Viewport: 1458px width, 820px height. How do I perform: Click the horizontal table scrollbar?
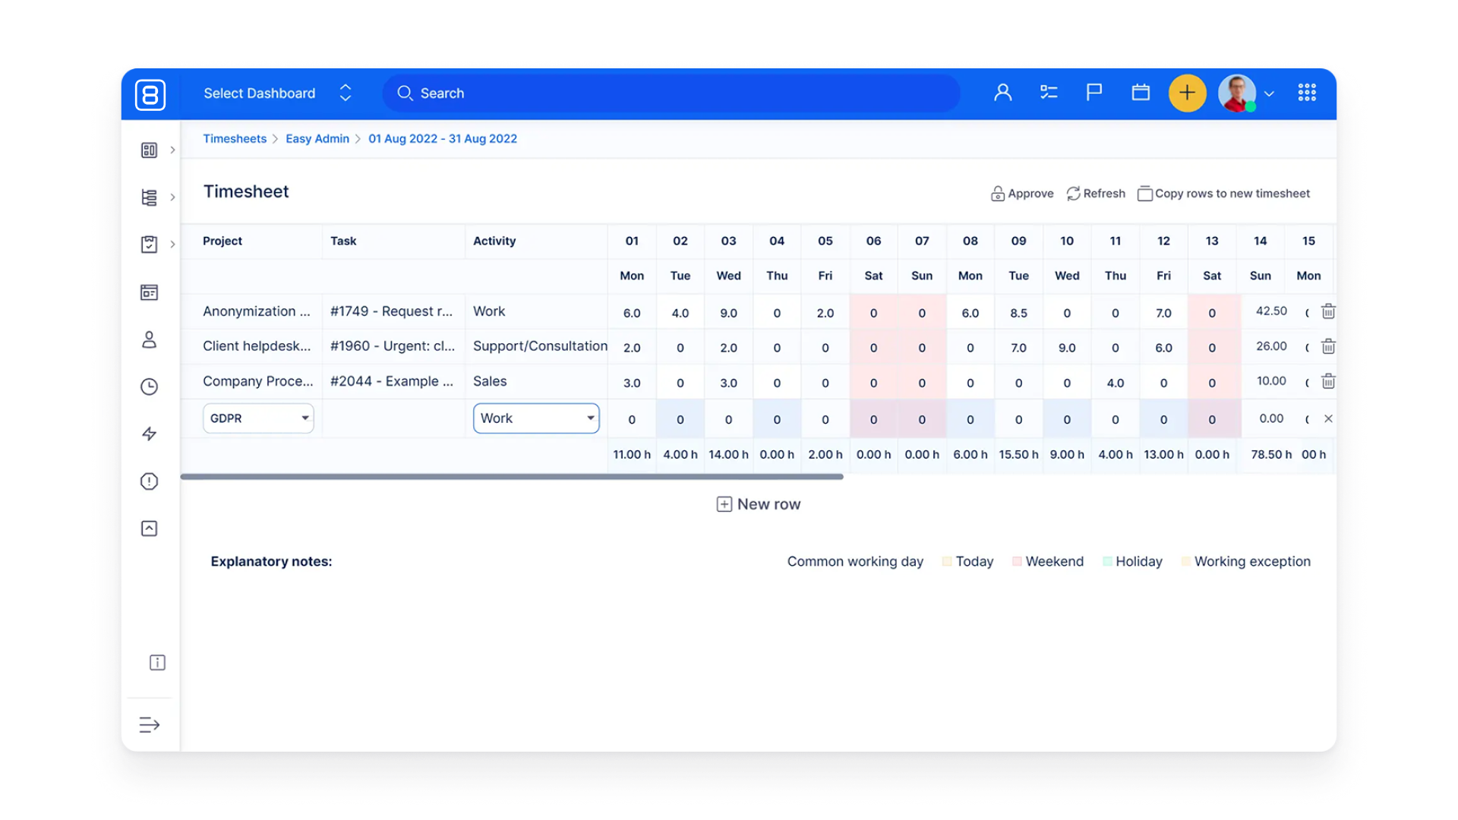click(x=512, y=477)
